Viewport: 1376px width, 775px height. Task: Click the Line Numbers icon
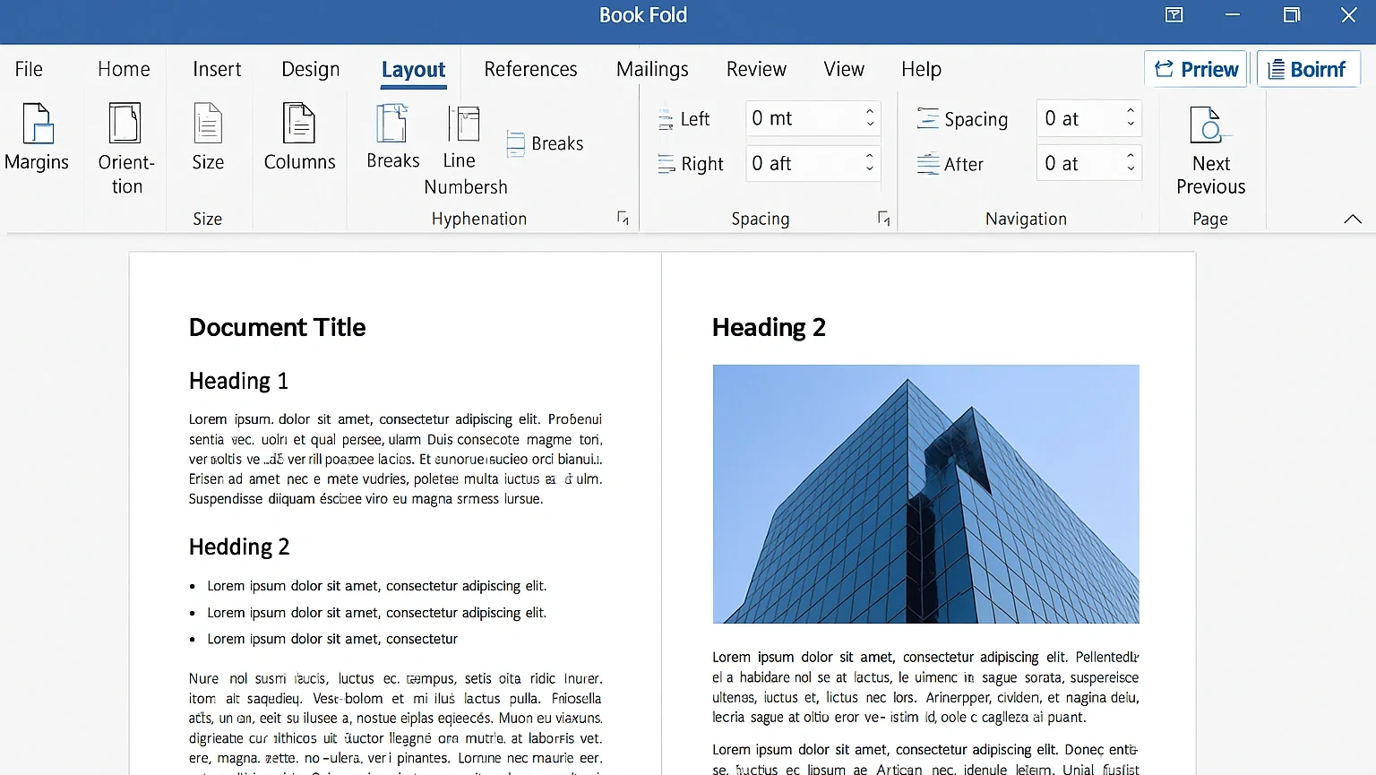click(x=463, y=124)
